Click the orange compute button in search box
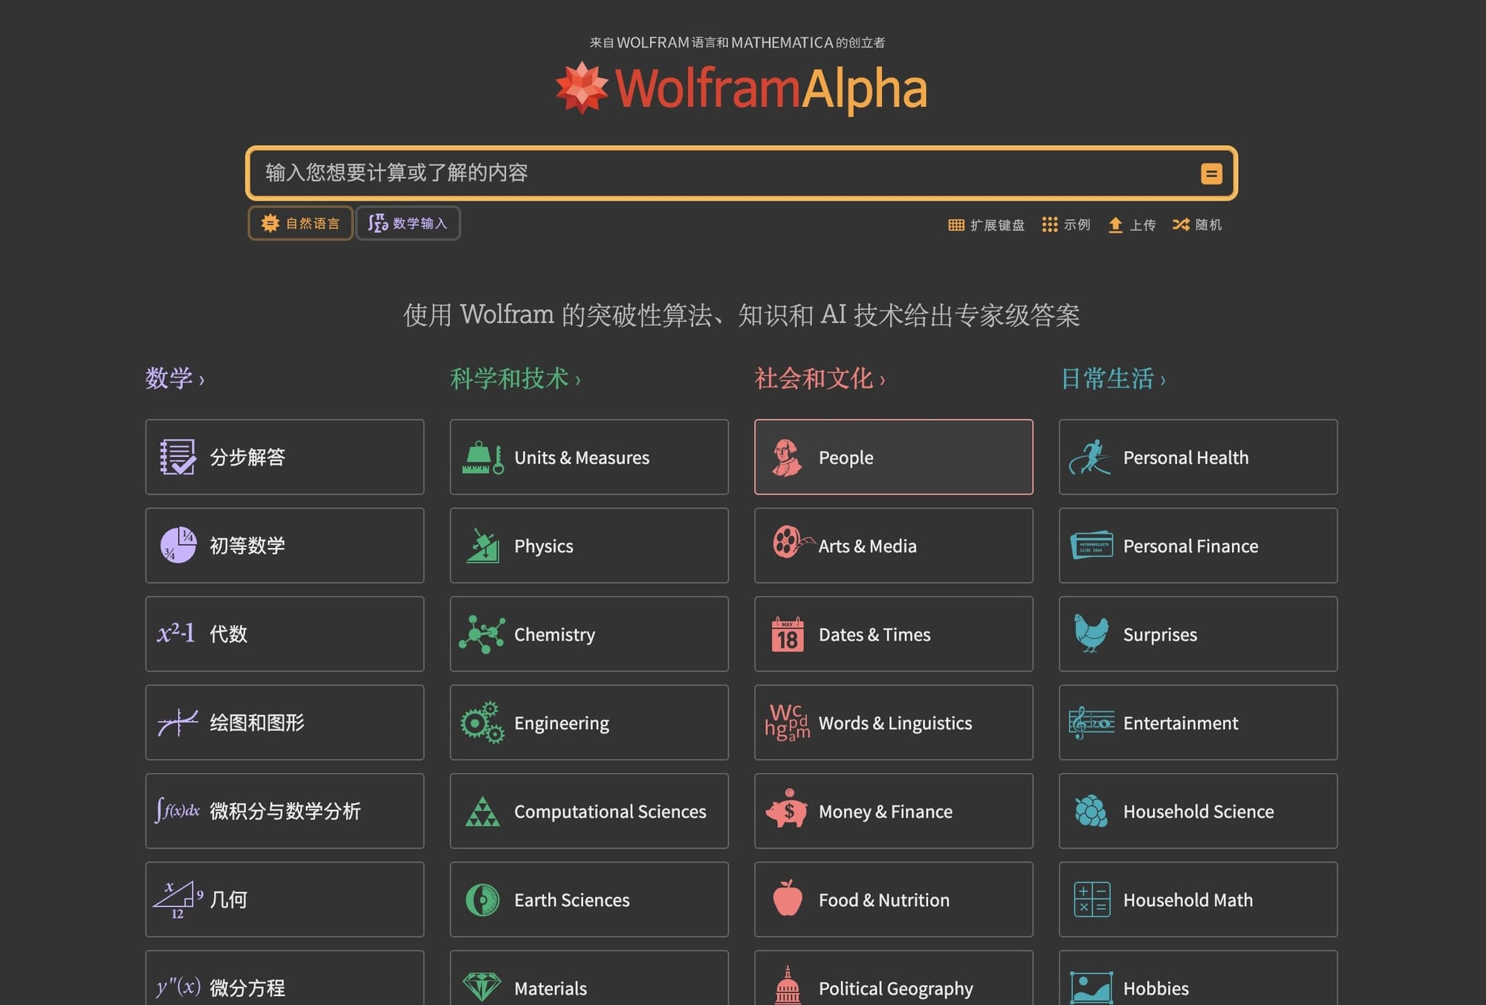1486x1005 pixels. tap(1211, 173)
